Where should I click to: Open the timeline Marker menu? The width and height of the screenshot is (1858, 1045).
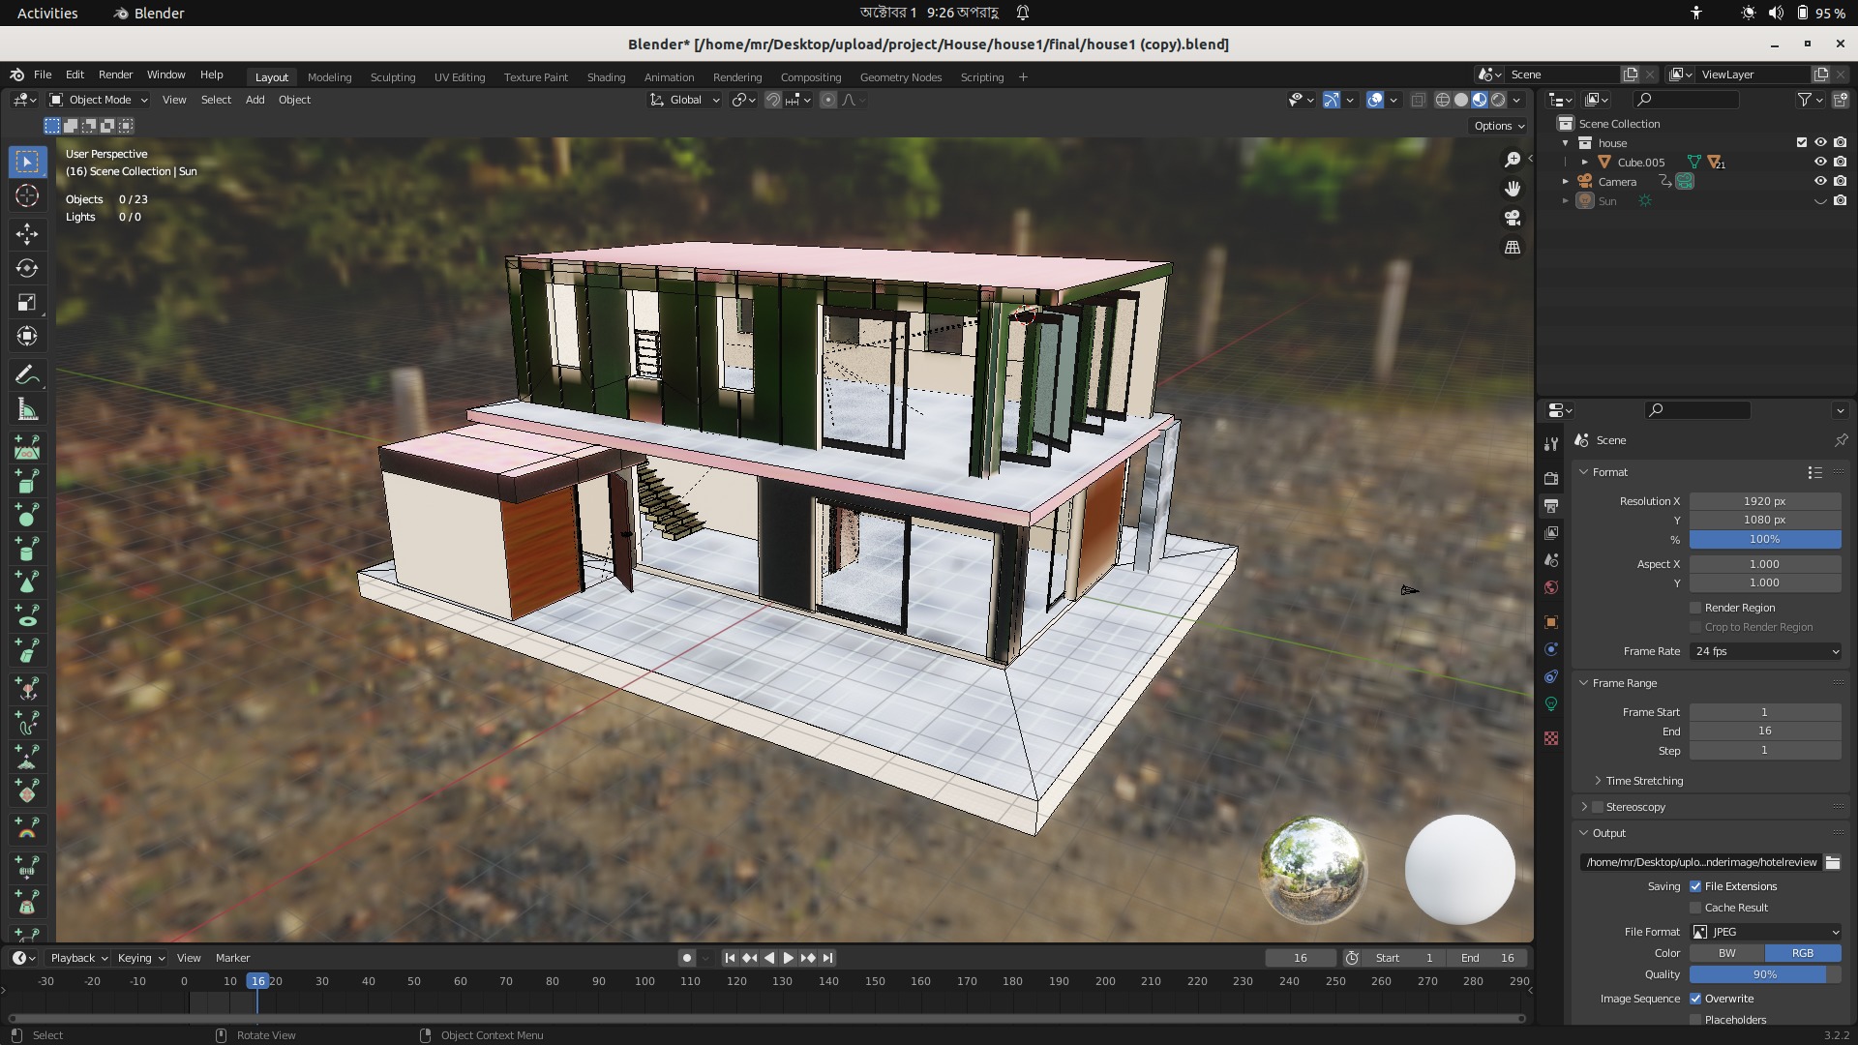coord(232,958)
